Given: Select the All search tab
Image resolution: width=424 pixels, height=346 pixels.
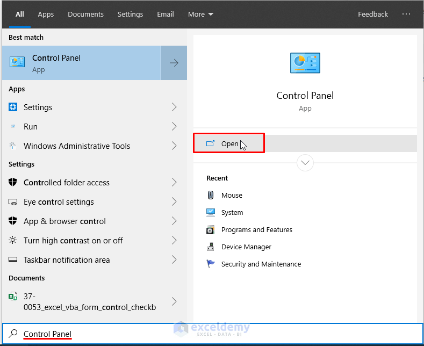Looking at the screenshot, I should coord(20,14).
